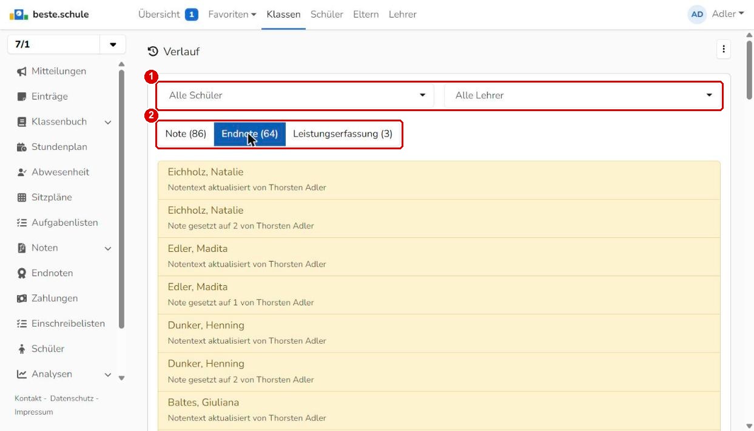Expand the Noten submenu chevron
This screenshot has height=431, width=754.
point(108,248)
